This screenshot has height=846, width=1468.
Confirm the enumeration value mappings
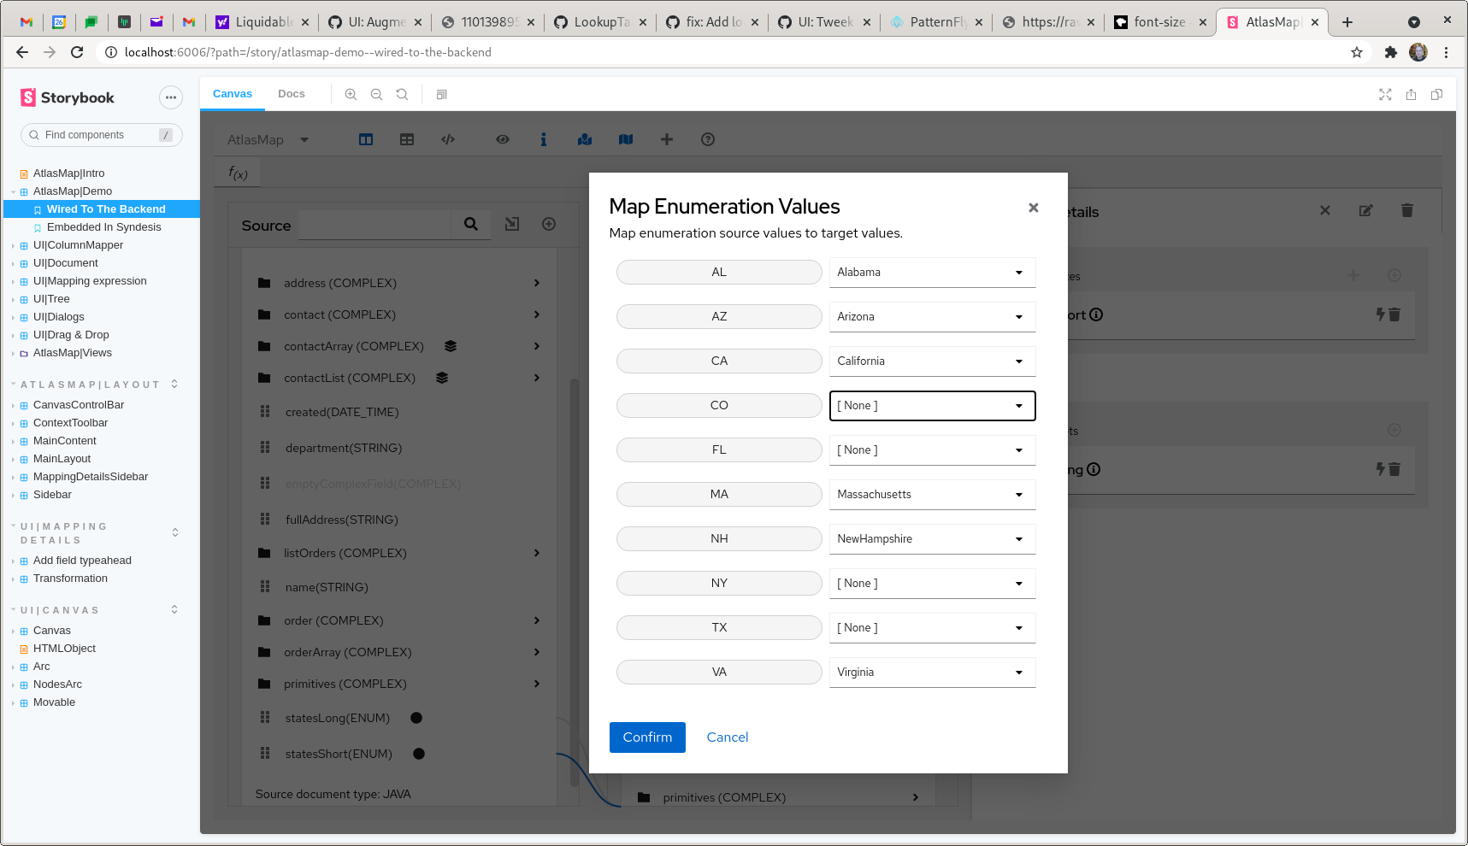[x=647, y=737]
